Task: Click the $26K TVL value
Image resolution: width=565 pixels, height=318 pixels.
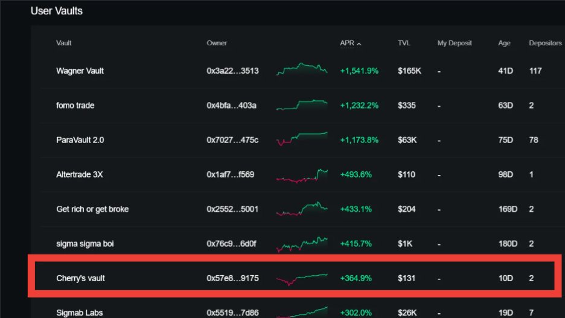Action: [x=407, y=313]
